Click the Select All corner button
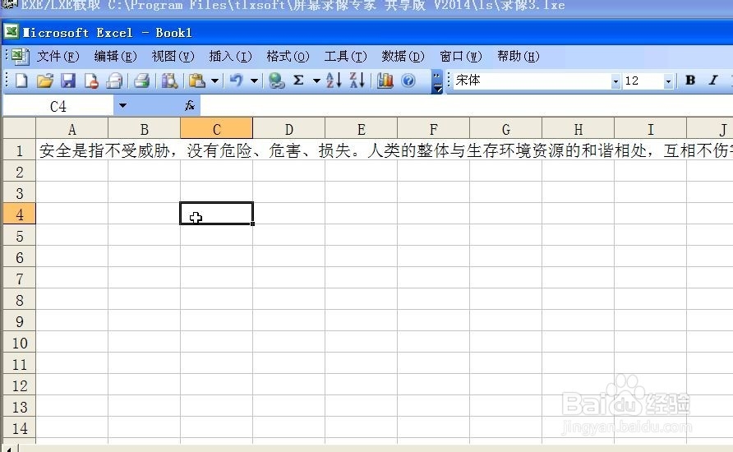The height and width of the screenshot is (452, 733). pyautogui.click(x=19, y=128)
